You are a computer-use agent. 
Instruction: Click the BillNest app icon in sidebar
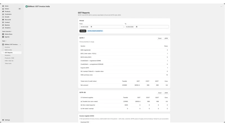(x=3, y=45)
